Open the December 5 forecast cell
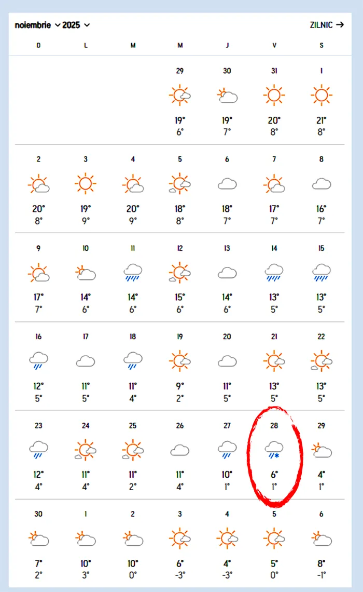This screenshot has height=592, width=363. [274, 540]
